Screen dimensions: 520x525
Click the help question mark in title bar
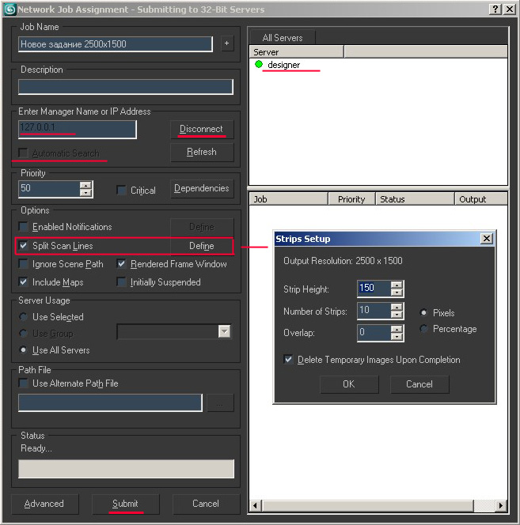pyautogui.click(x=495, y=9)
